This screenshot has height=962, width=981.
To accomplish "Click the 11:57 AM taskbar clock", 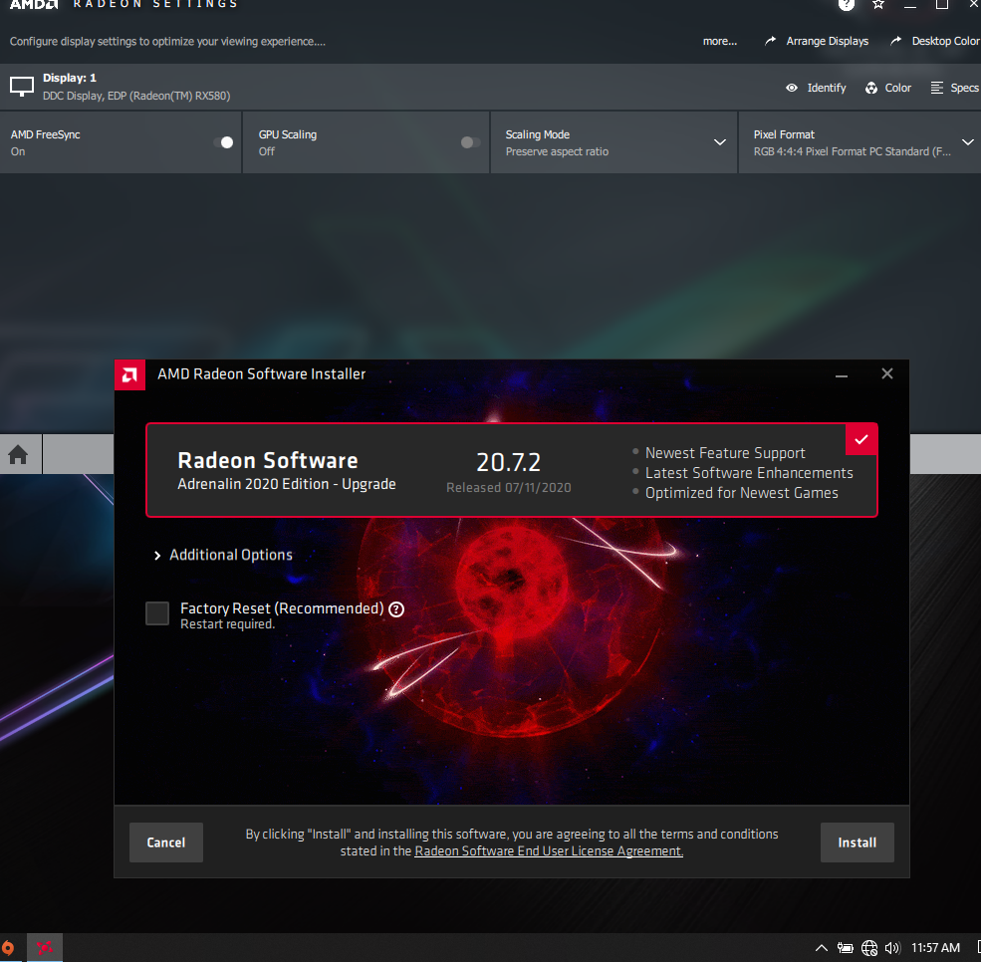I will [935, 948].
